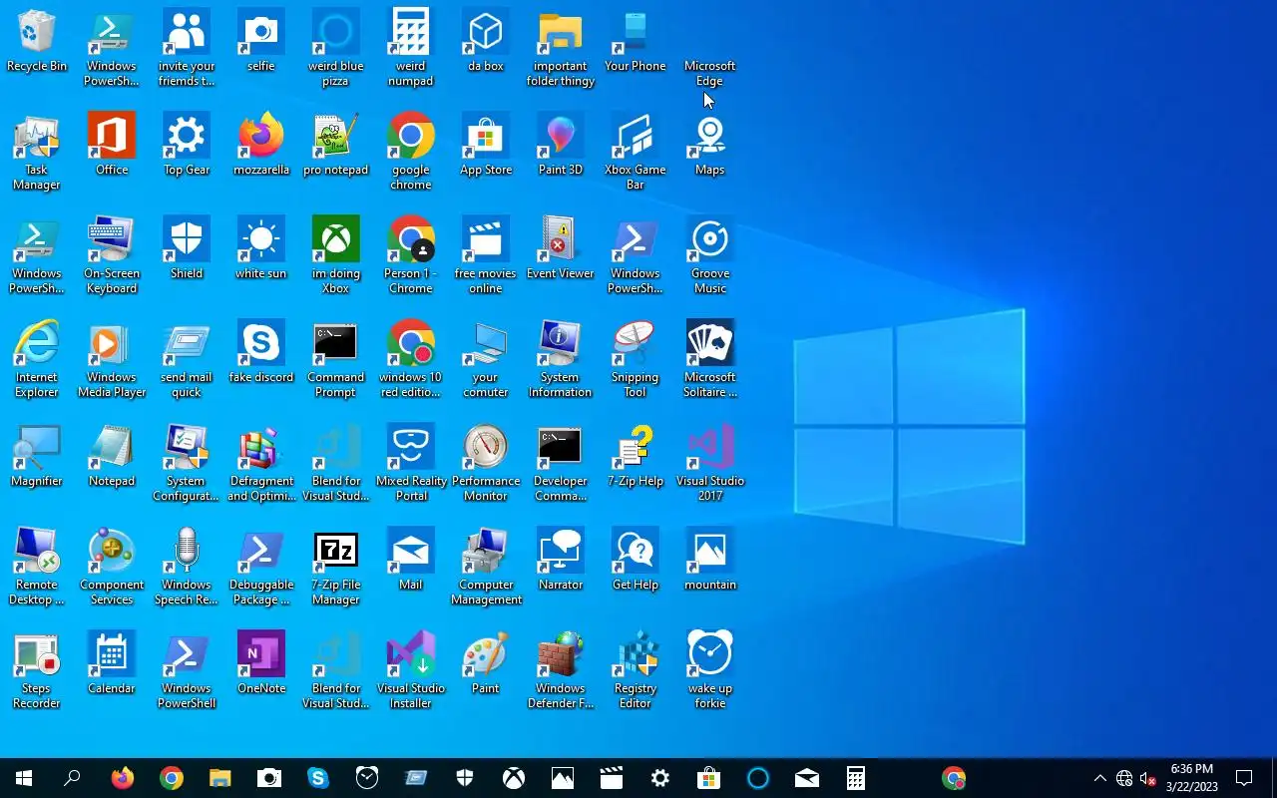Select the Windows Speech Recognition desktop shortcut

187,566
